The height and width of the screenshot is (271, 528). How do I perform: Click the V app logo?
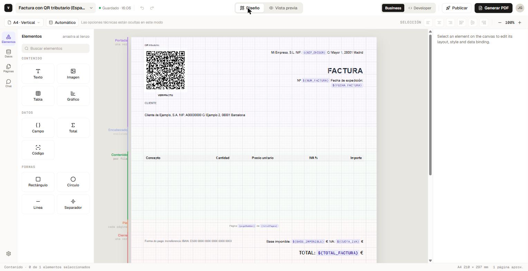coord(8,8)
